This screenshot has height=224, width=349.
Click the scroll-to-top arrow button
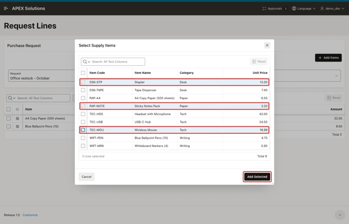pyautogui.click(x=340, y=215)
